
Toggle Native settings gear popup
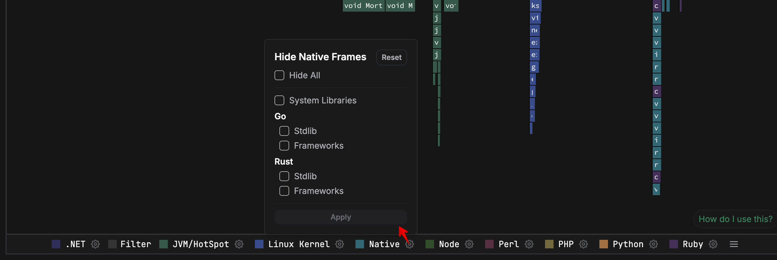[x=410, y=244]
